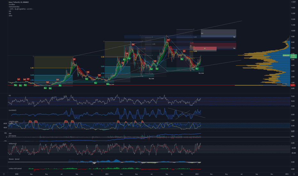The width and height of the screenshot is (298, 176).
Task: Click 3.000 on the price axis
Action: pos(293,71)
